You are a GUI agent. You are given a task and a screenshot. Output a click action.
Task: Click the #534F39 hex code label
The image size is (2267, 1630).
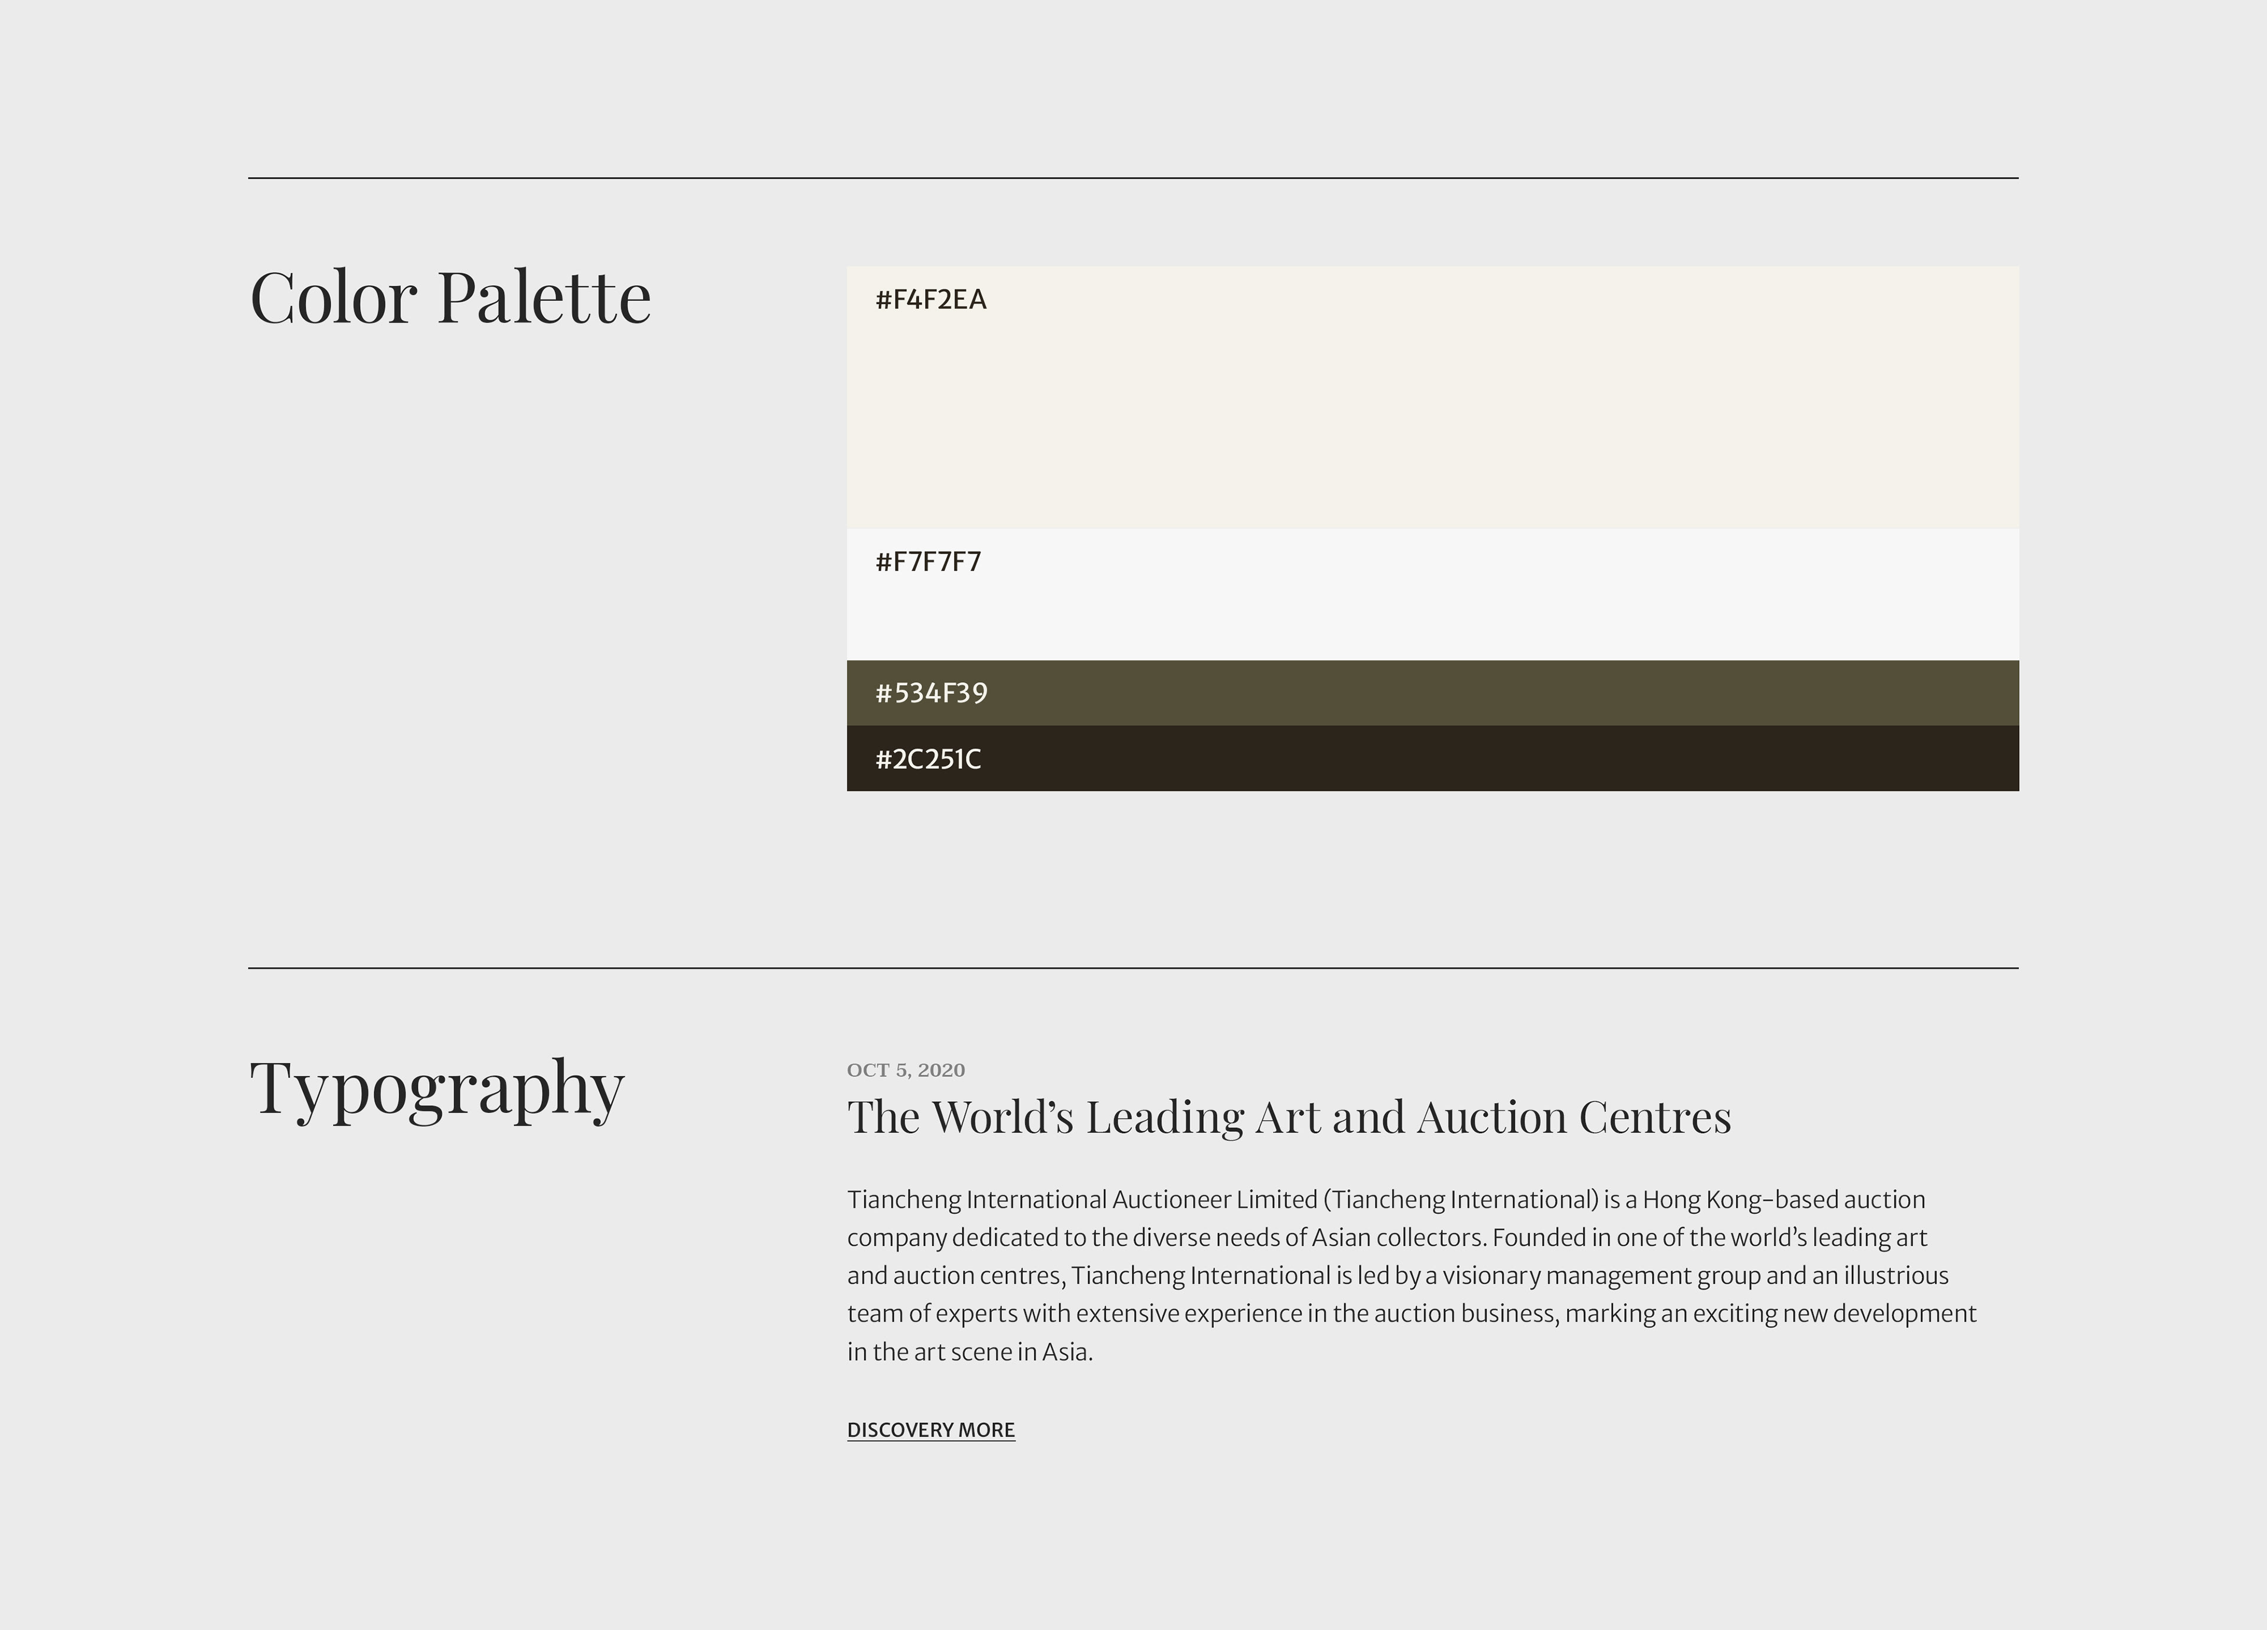click(930, 693)
